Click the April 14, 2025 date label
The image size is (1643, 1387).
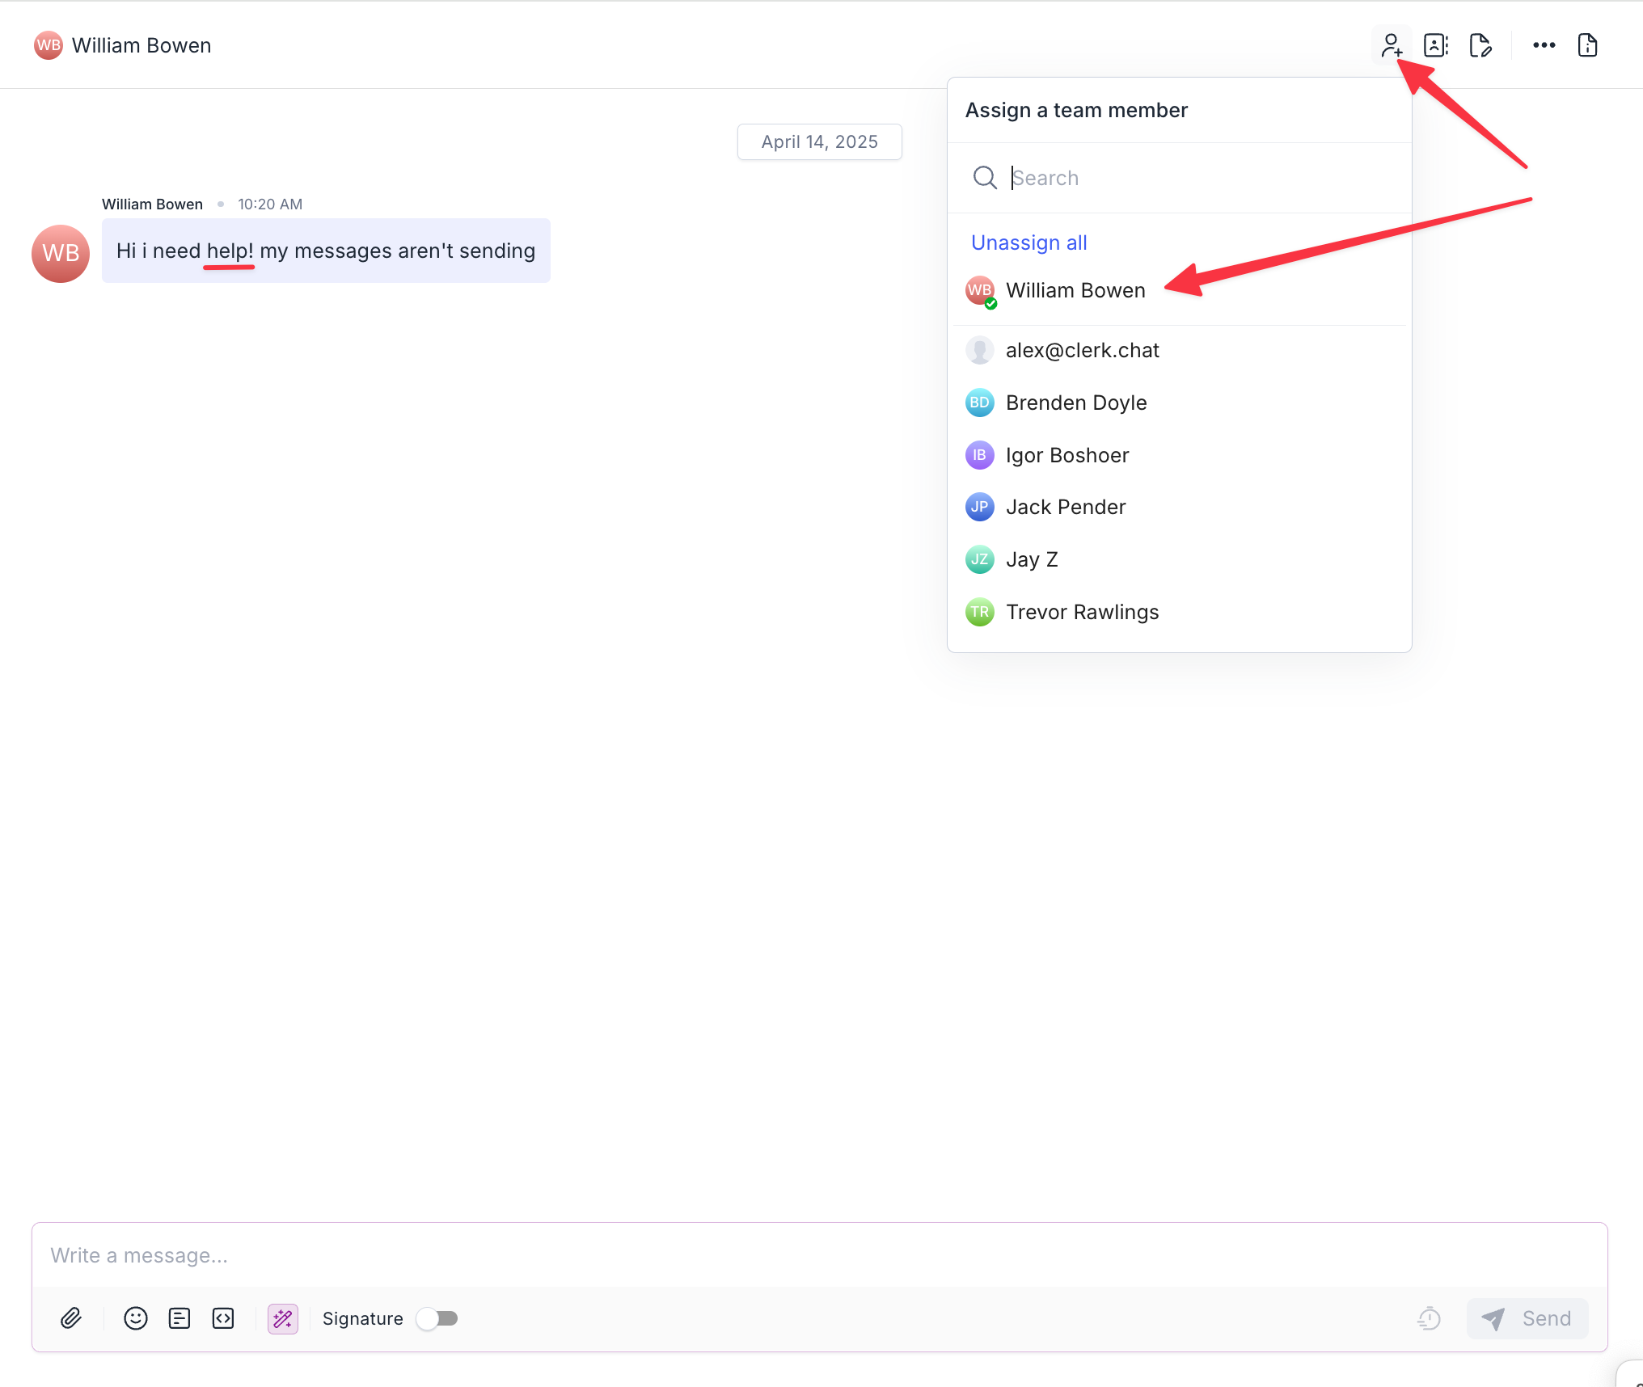[x=819, y=142]
